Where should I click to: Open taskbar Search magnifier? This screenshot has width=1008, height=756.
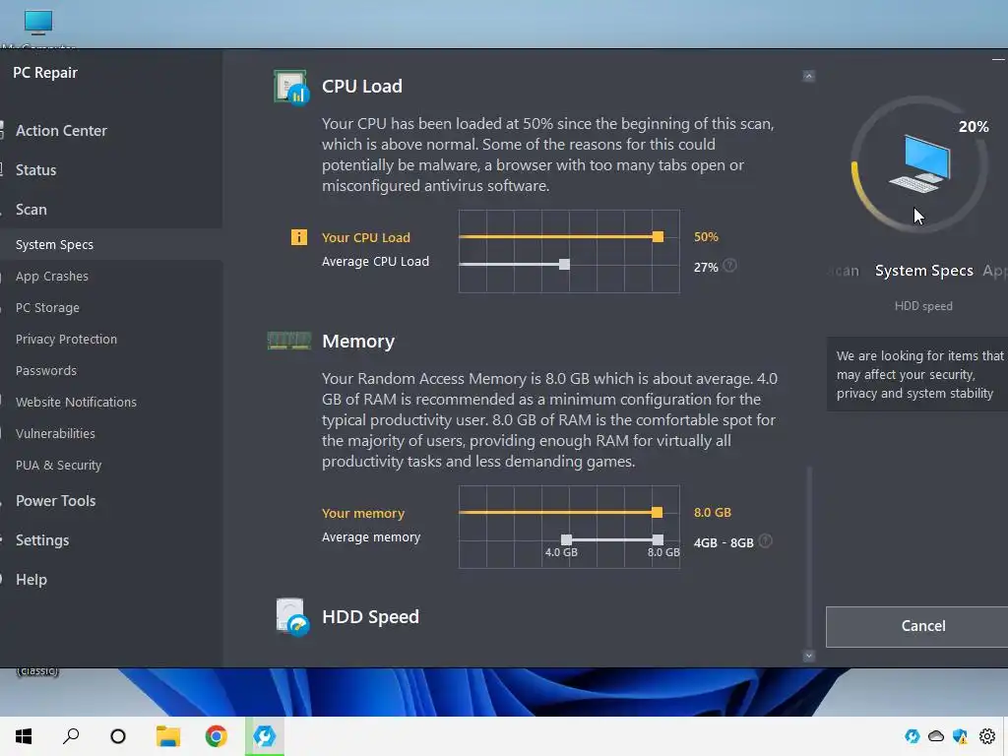pyautogui.click(x=71, y=736)
